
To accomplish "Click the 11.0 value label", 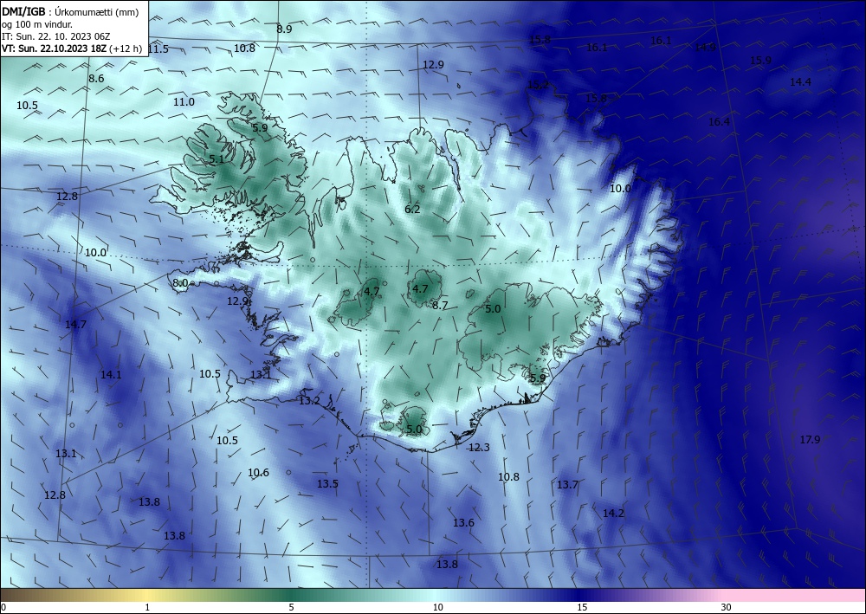I will tap(184, 102).
